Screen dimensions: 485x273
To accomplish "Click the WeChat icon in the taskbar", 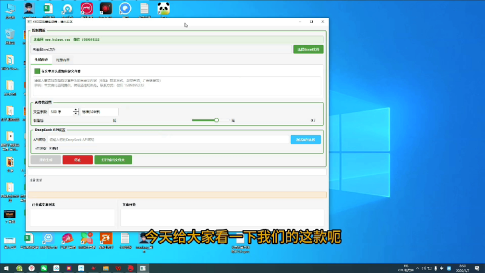I will point(44,268).
